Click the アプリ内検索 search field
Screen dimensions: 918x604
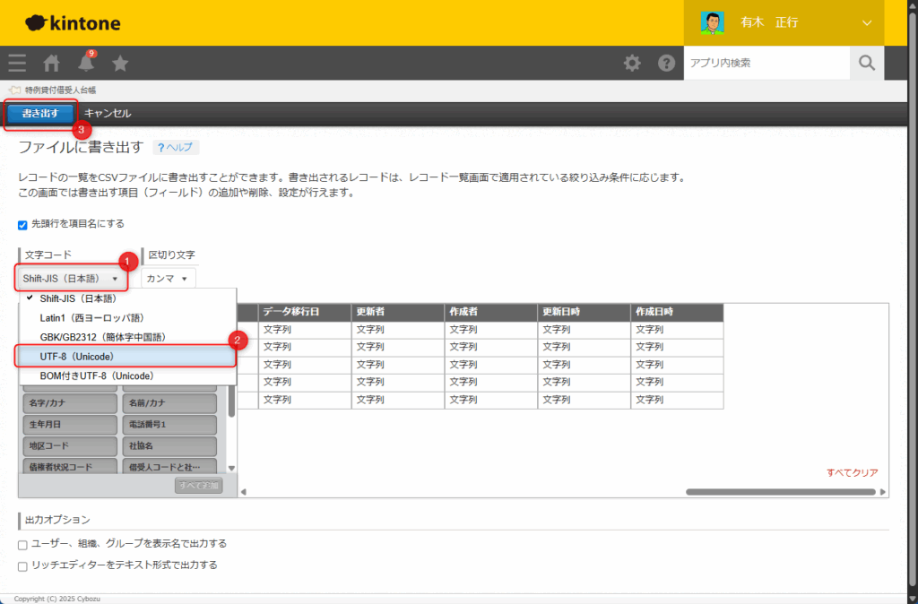point(766,63)
